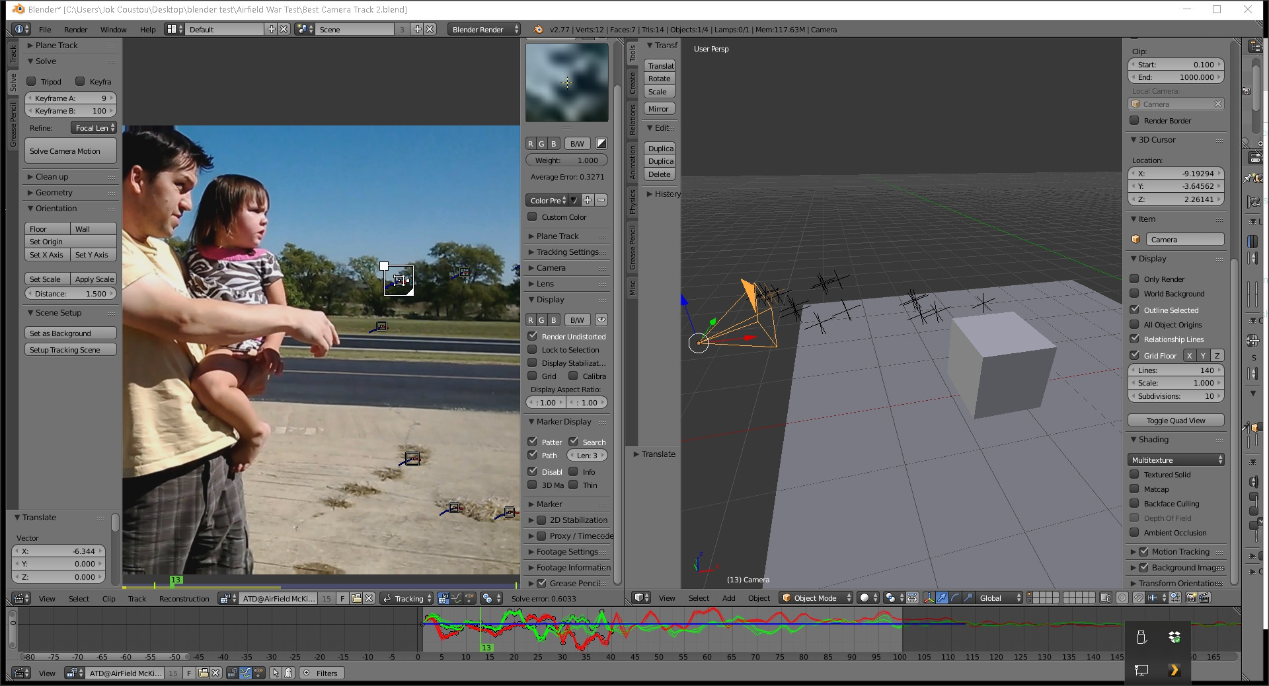The height and width of the screenshot is (686, 1269).
Task: Enable Lock to Selection checkbox
Action: [532, 349]
